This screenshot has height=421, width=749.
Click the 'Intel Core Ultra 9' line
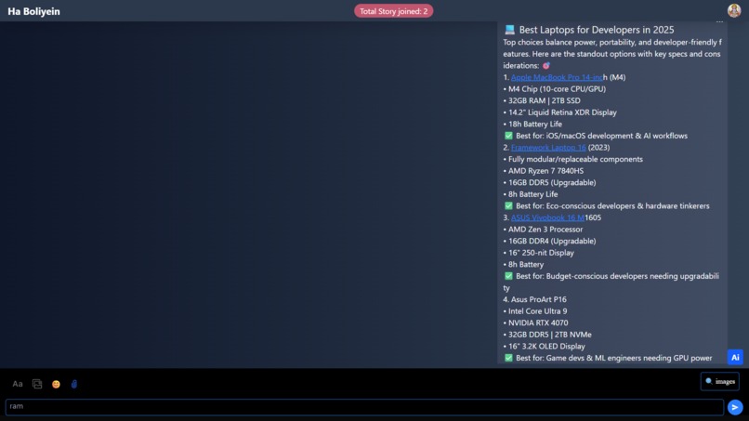pyautogui.click(x=535, y=311)
